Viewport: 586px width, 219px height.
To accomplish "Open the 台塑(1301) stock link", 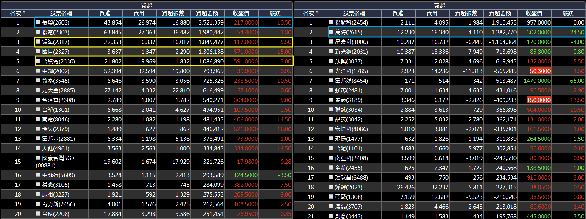I will tap(56, 110).
